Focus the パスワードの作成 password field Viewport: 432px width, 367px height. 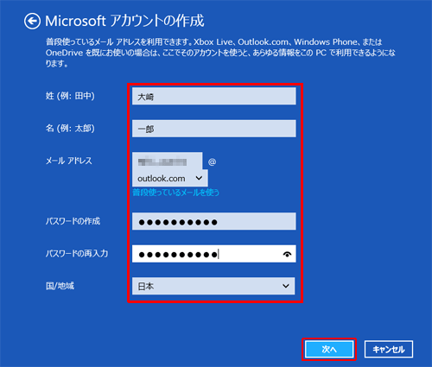214,221
